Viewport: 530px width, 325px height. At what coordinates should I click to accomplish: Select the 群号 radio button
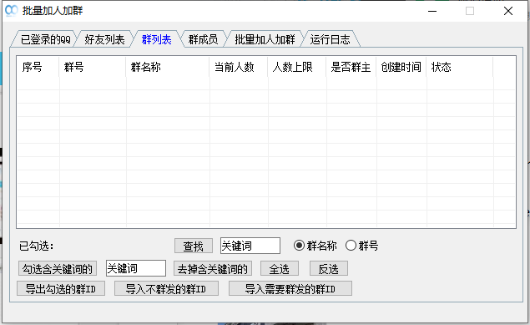361,246
